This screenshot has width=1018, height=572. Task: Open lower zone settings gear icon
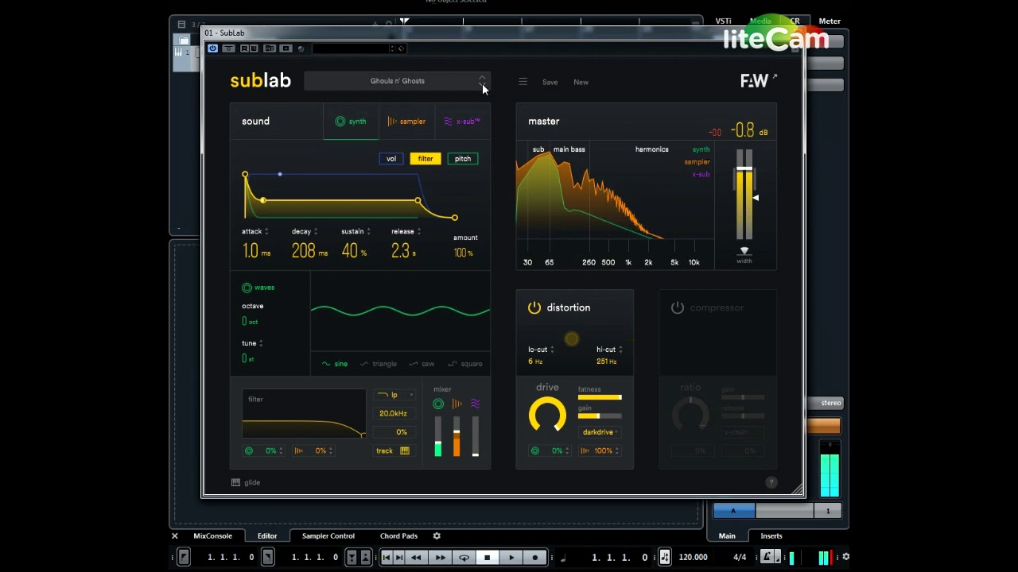[x=437, y=536]
